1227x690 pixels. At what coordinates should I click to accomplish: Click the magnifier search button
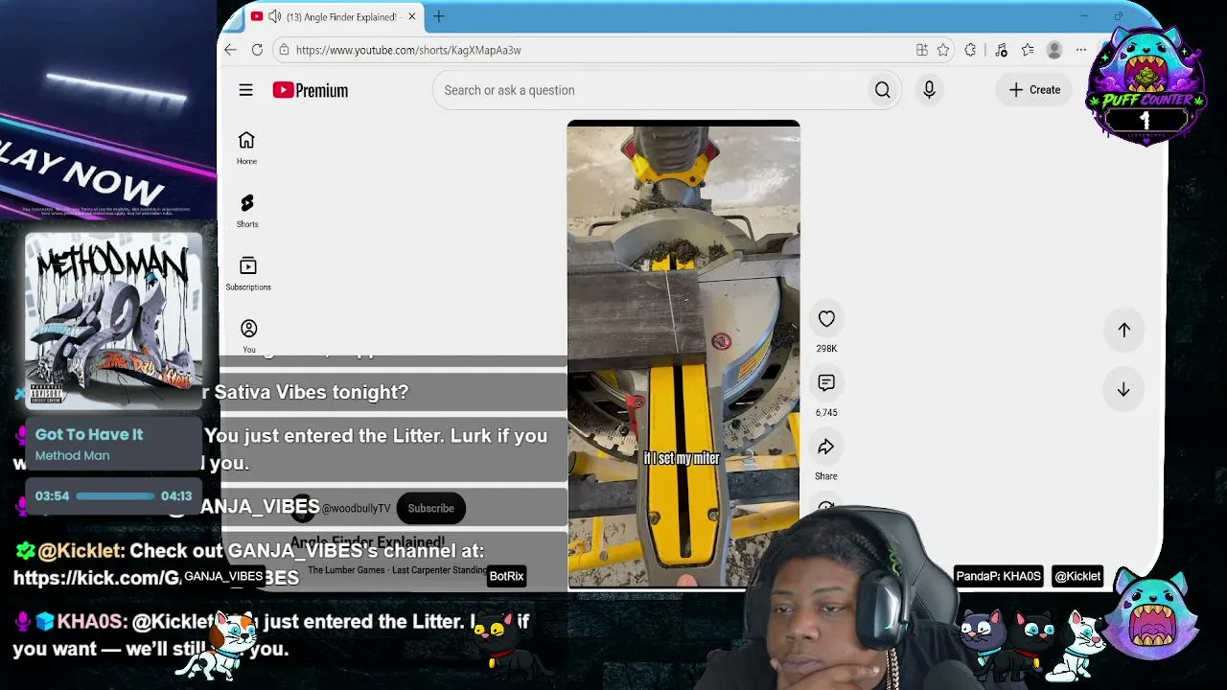pyautogui.click(x=882, y=90)
